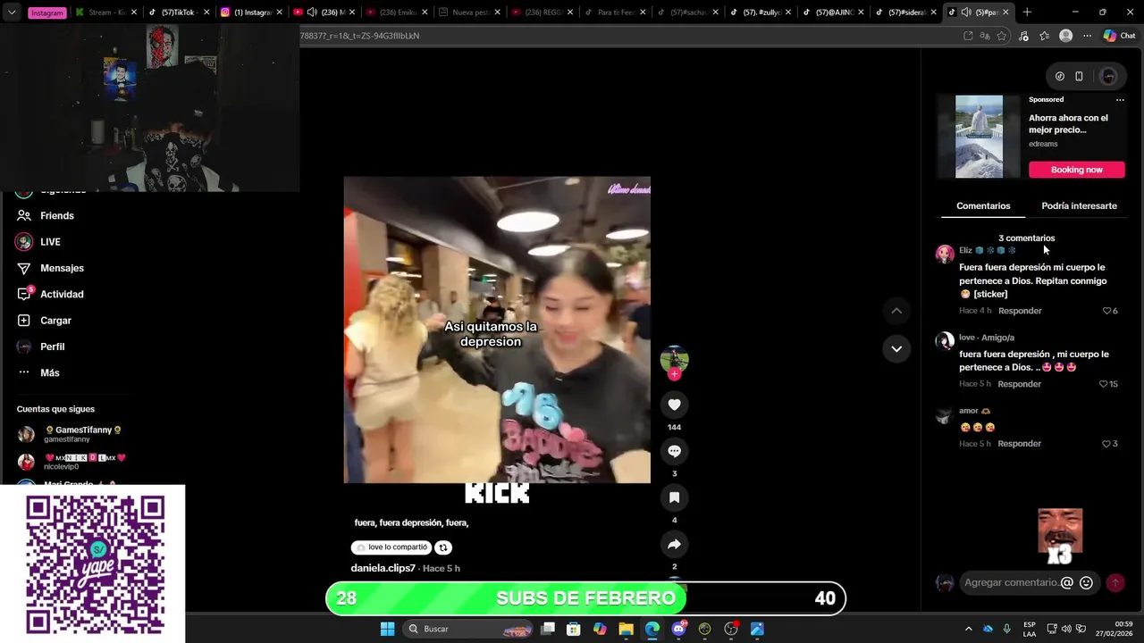Open the Discord app from the taskbar
The height and width of the screenshot is (643, 1144).
click(678, 629)
